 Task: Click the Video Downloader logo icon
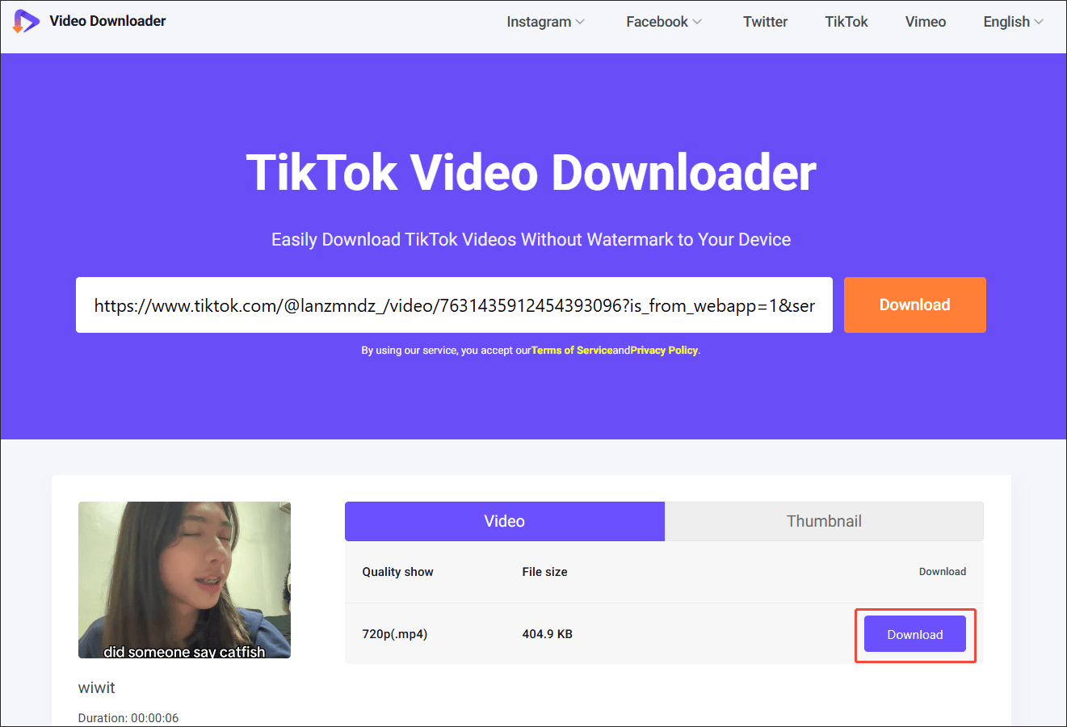26,21
